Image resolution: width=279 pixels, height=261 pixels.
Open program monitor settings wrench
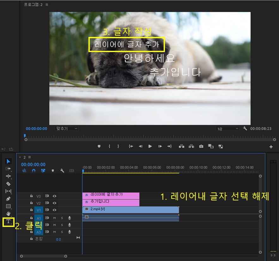(x=245, y=128)
